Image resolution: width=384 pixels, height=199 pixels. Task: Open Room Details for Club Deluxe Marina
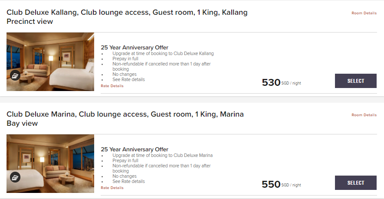click(x=364, y=115)
